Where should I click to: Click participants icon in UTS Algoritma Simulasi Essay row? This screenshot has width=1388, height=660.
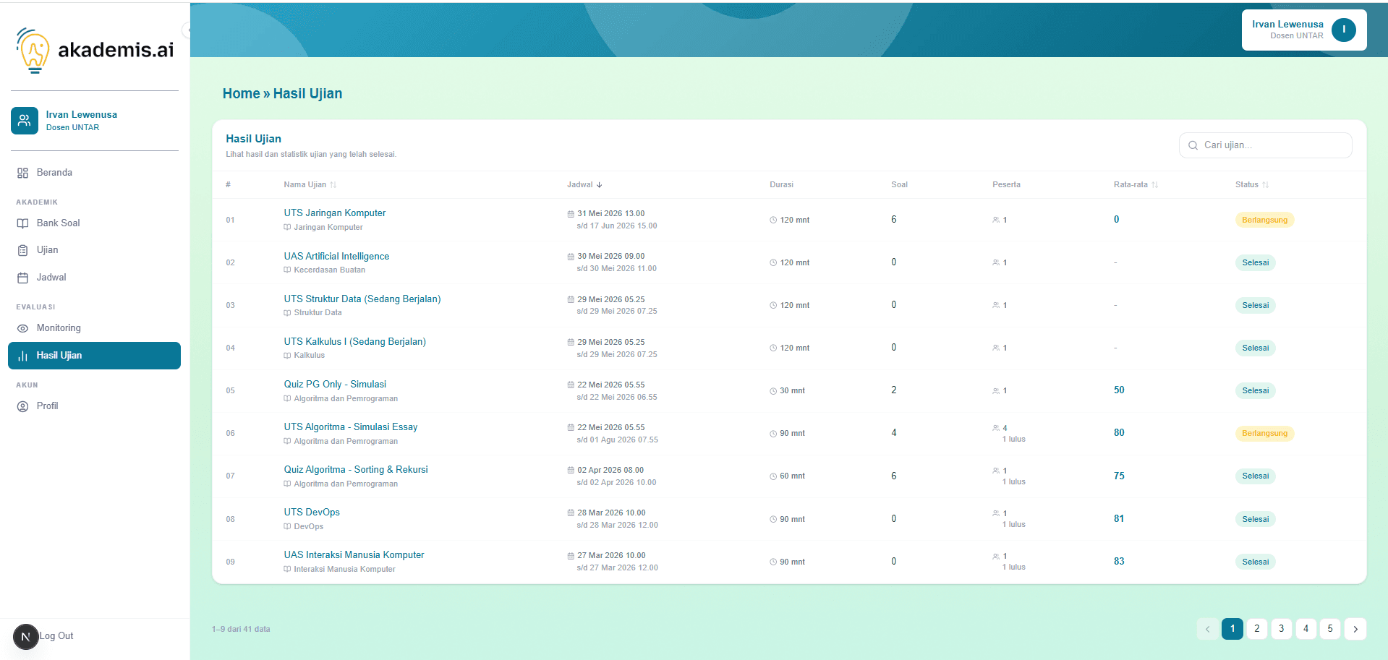(996, 428)
